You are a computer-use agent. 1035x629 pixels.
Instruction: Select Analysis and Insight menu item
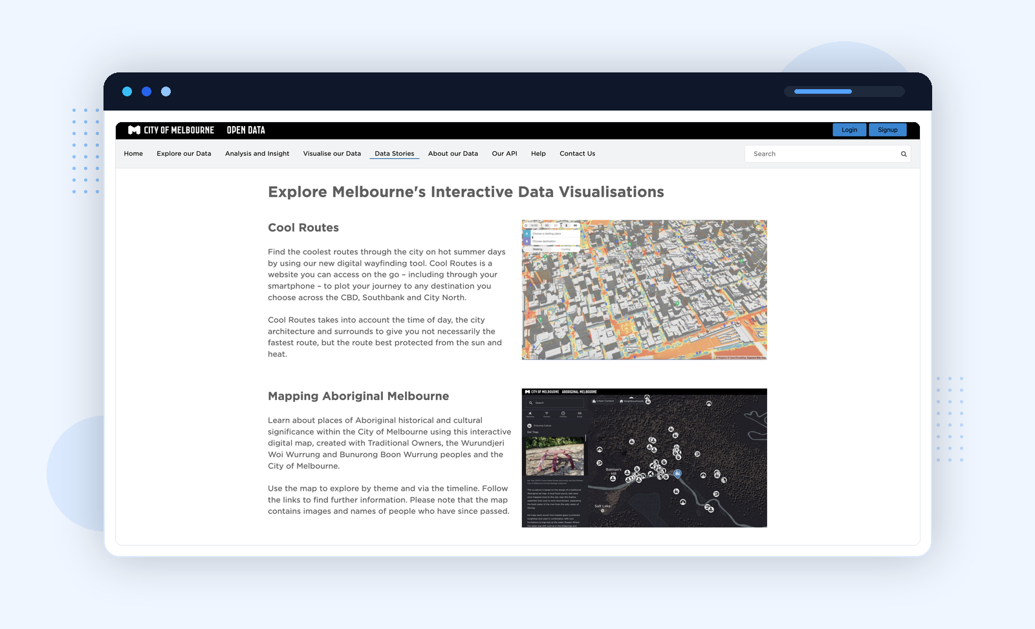click(257, 154)
